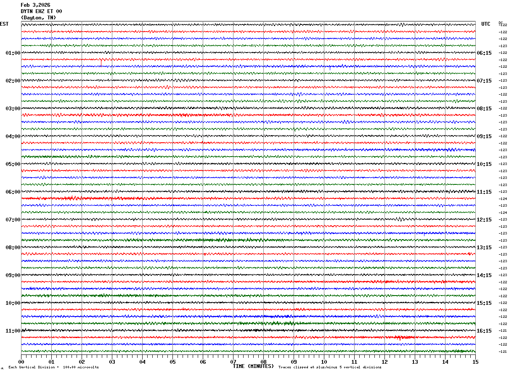This screenshot has width=509, height=373.
Task: Select minute tick 10 on the bottom axis
Action: coord(324,362)
